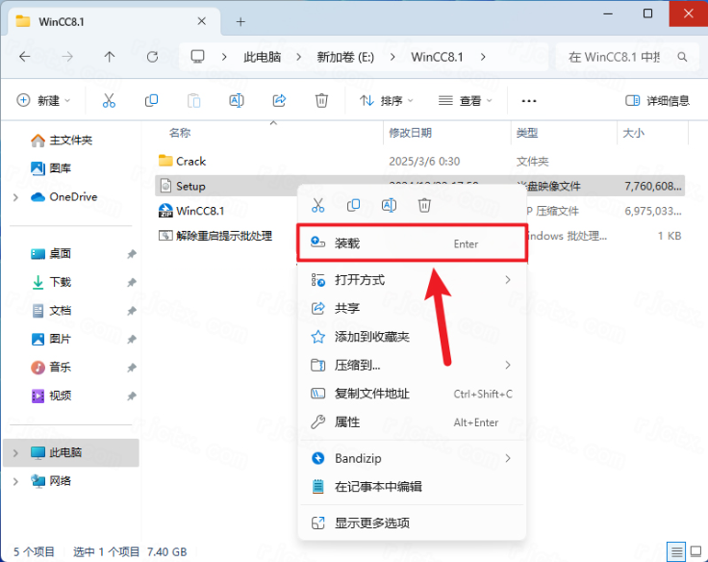Image resolution: width=708 pixels, height=562 pixels.
Task: Open a new tab with the plus button
Action: coord(240,22)
